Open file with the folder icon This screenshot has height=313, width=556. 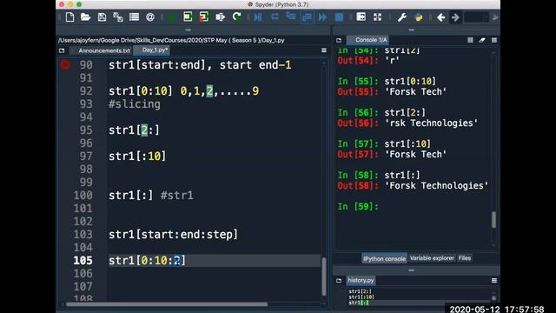click(x=85, y=17)
